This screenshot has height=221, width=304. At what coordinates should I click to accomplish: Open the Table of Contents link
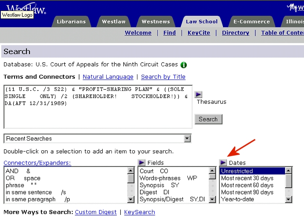[x=283, y=33]
